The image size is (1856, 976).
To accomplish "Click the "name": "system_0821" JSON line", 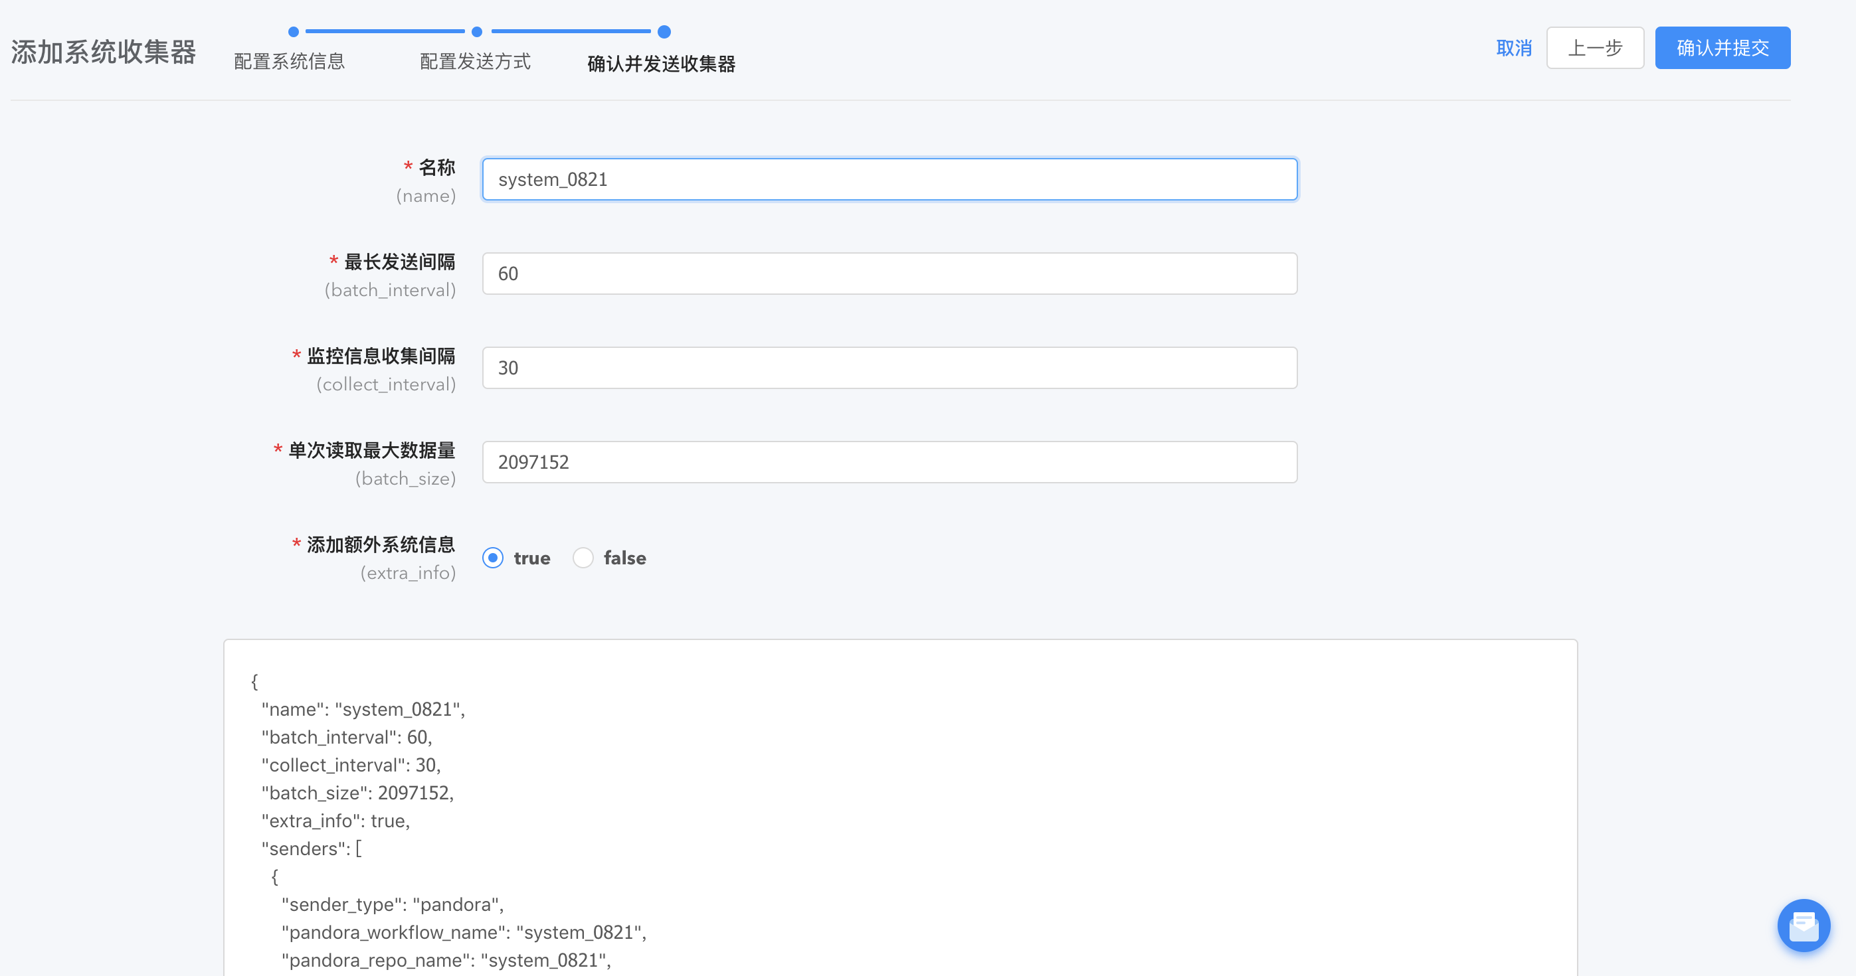I will [363, 710].
